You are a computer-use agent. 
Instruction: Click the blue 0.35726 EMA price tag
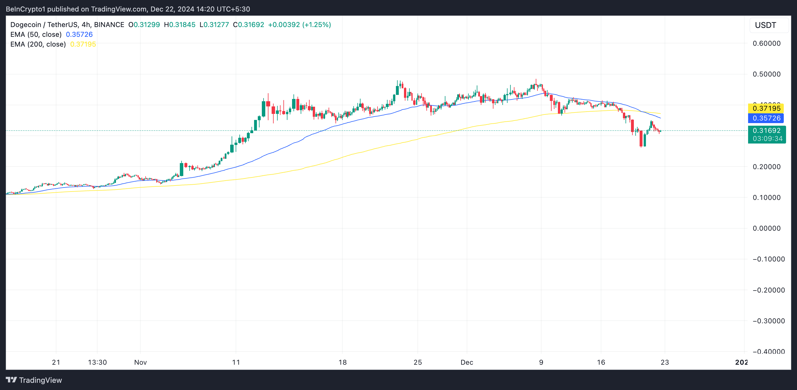[x=766, y=118]
